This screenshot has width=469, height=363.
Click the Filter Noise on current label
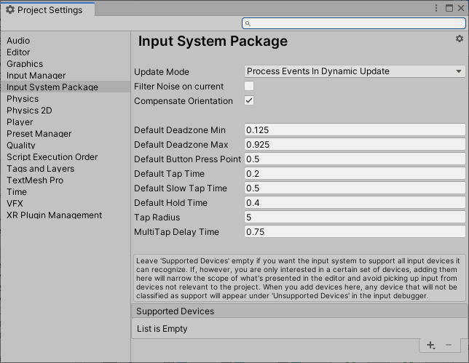coord(179,87)
